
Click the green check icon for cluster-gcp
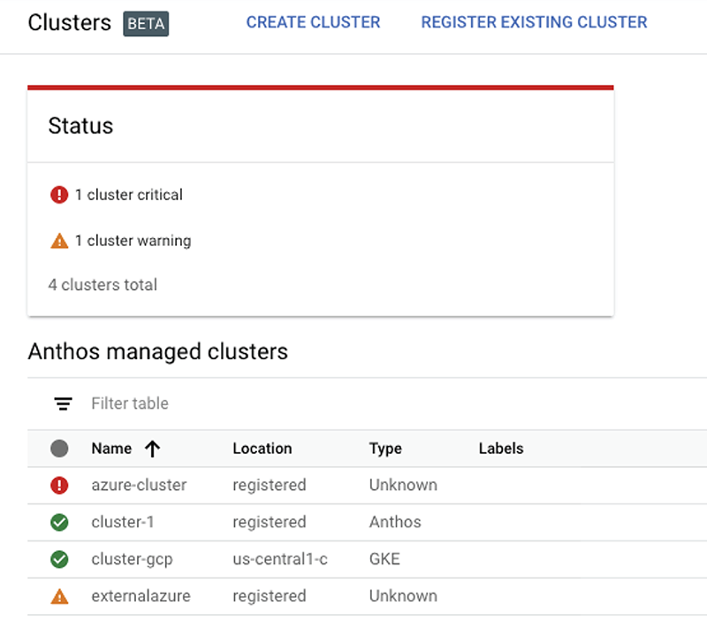tap(59, 559)
